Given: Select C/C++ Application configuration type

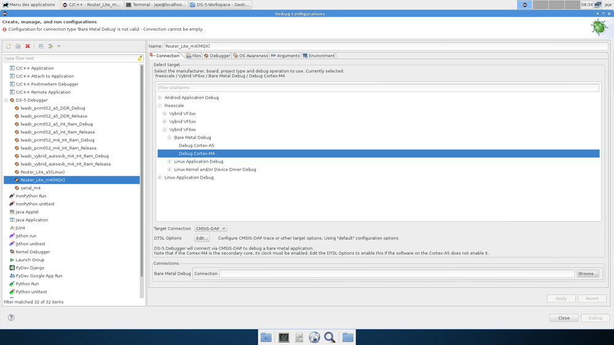Looking at the screenshot, I should click(34, 68).
